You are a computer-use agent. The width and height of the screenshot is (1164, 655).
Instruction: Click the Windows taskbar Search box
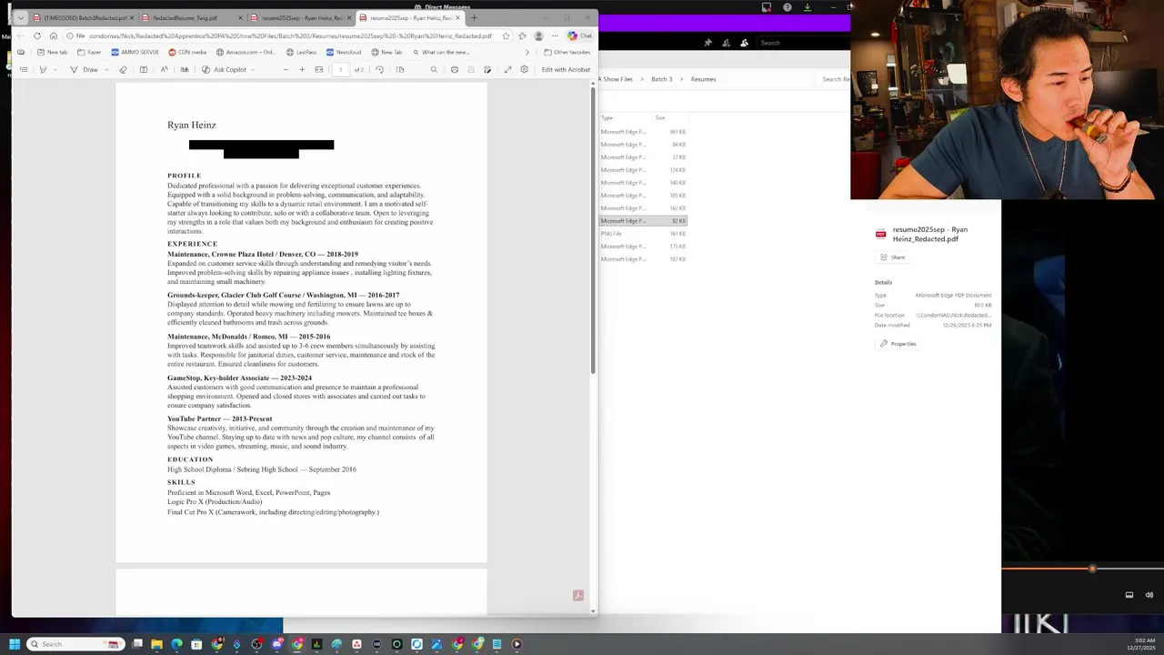(x=75, y=644)
